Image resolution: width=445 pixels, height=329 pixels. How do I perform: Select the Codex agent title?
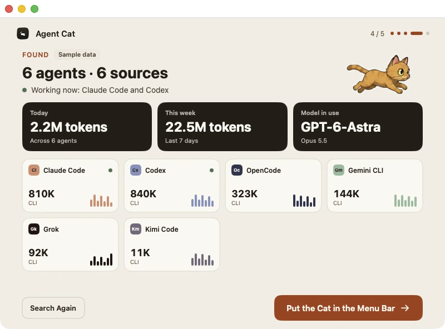pyautogui.click(x=156, y=171)
